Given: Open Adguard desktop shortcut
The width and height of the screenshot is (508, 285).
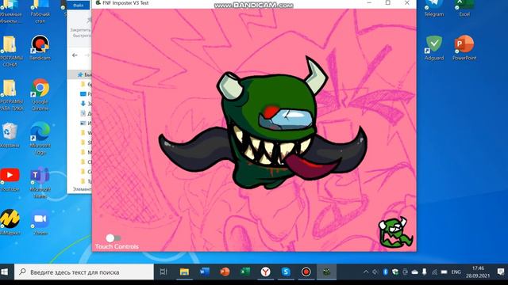Looking at the screenshot, I should coord(434,47).
